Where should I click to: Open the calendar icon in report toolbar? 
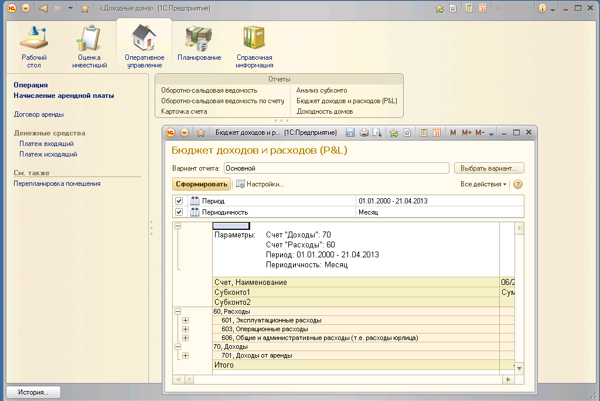(x=437, y=133)
